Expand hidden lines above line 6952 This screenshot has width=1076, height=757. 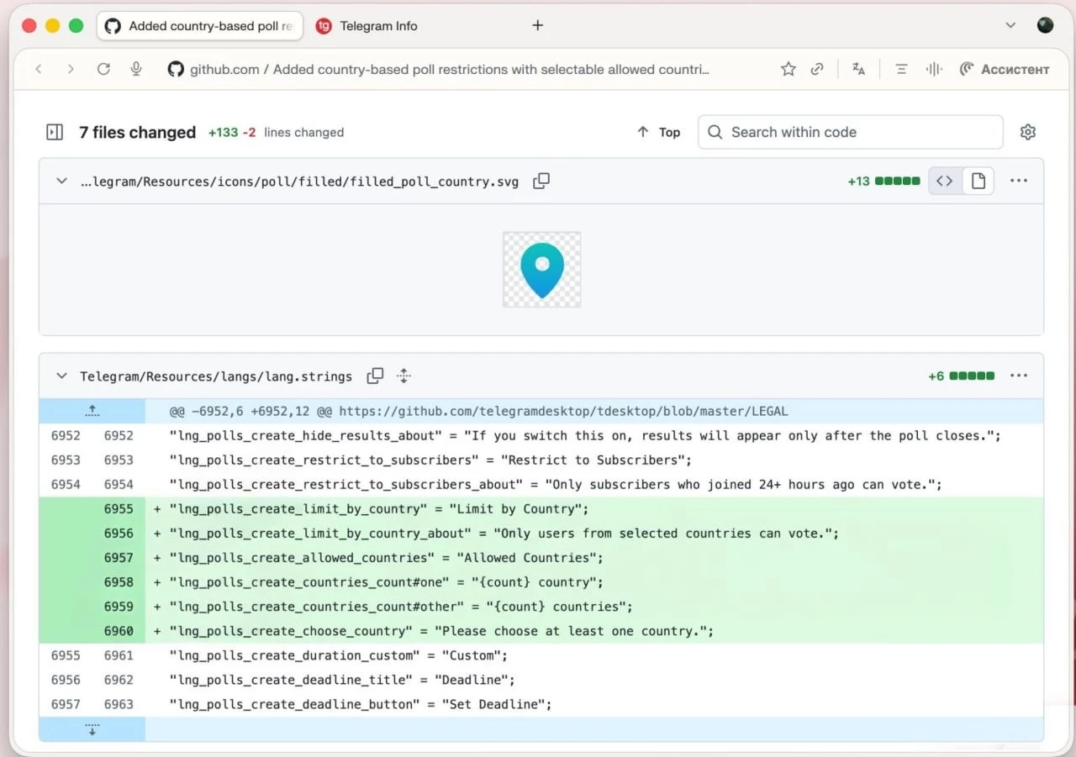point(92,412)
